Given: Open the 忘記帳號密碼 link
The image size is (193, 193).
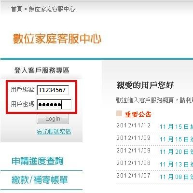Looking at the screenshot, I should coord(54,132).
